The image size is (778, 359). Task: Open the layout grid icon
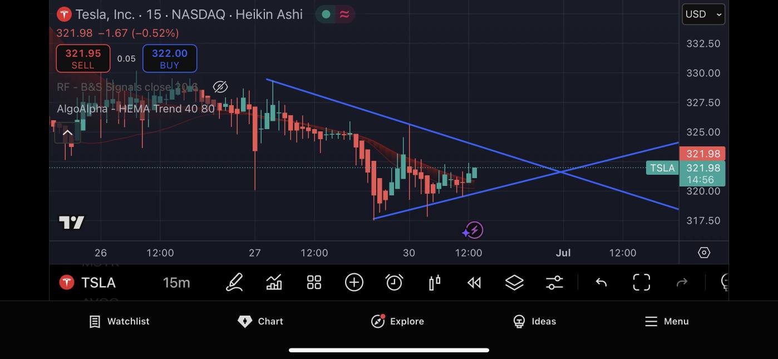314,282
